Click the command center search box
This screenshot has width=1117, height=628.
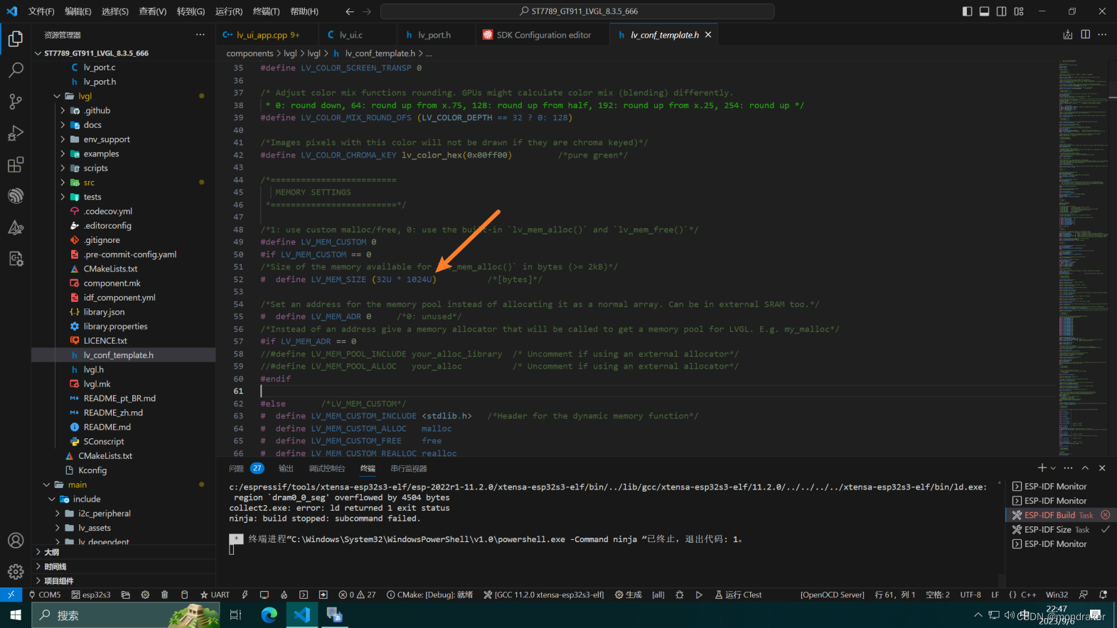(577, 11)
